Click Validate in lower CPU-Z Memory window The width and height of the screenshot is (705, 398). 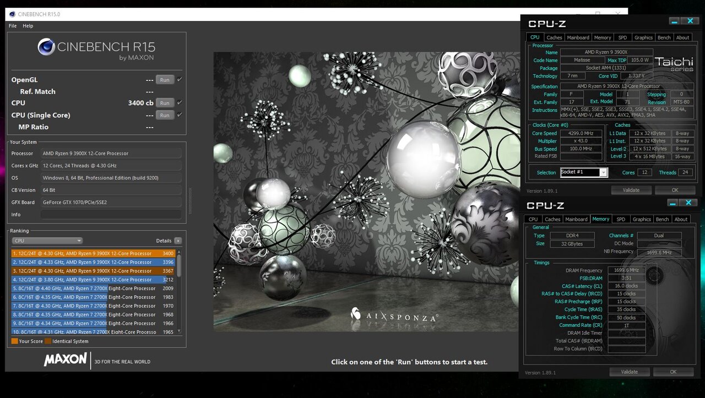630,372
